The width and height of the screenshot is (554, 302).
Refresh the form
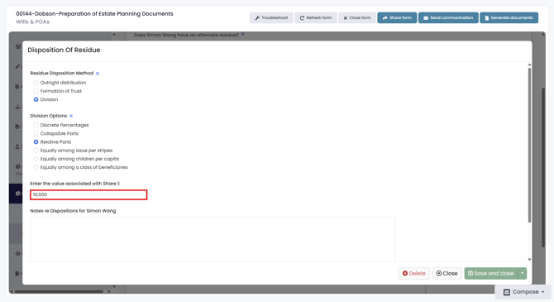pos(316,17)
